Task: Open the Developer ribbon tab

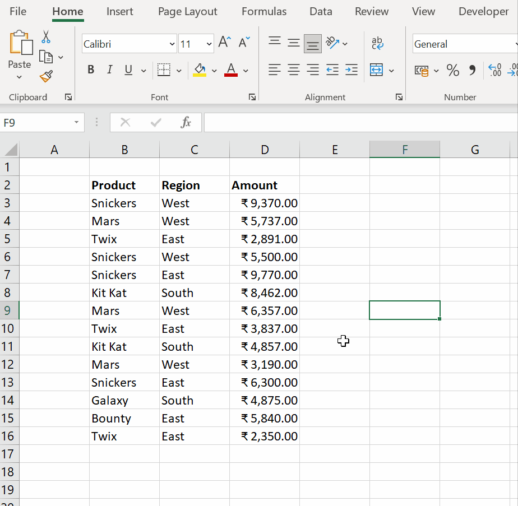Action: click(483, 11)
